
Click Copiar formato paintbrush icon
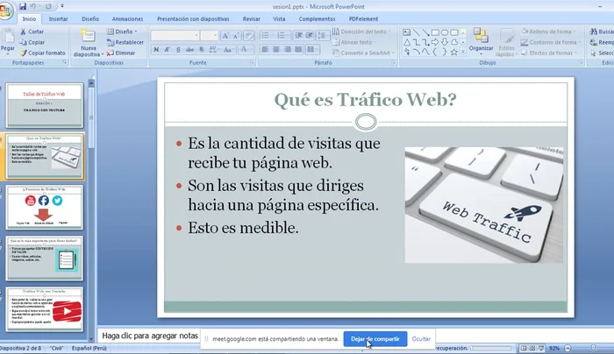point(23,53)
